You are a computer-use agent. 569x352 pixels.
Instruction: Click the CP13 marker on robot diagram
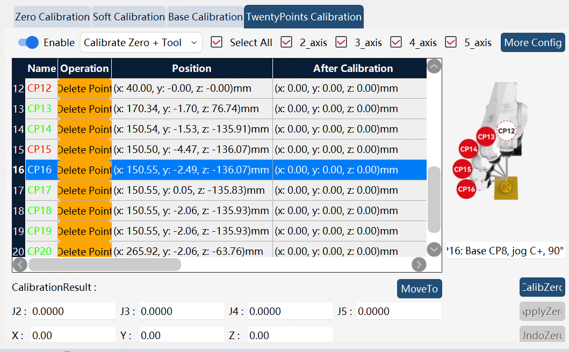(x=486, y=137)
